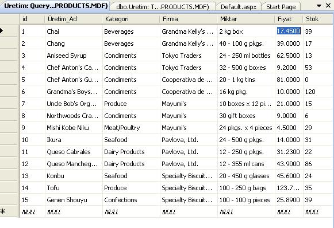This screenshot has height=228, width=334.
Task: Select the new row asterisk marker
Action: pos(2,211)
